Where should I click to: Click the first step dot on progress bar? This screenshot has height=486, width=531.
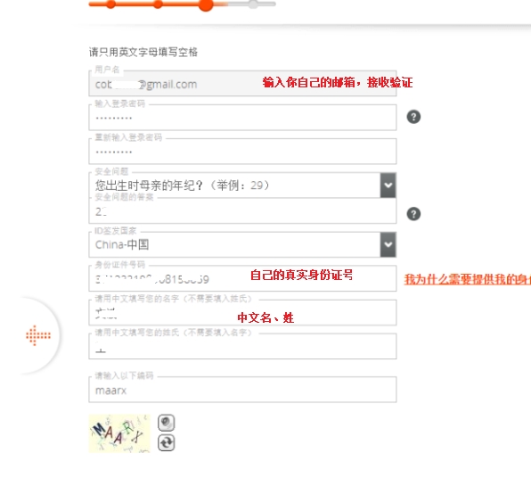tap(110, 4)
